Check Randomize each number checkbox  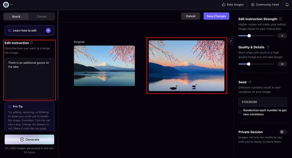tap(240, 112)
